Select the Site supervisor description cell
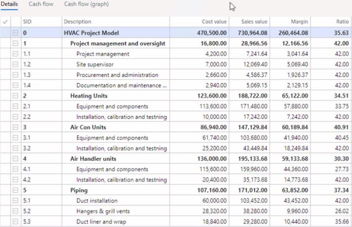Screen dimensions: 352x227 tap(95, 65)
